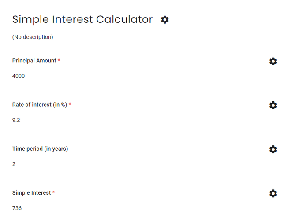Open Principal Amount field settings gear

[x=273, y=62]
